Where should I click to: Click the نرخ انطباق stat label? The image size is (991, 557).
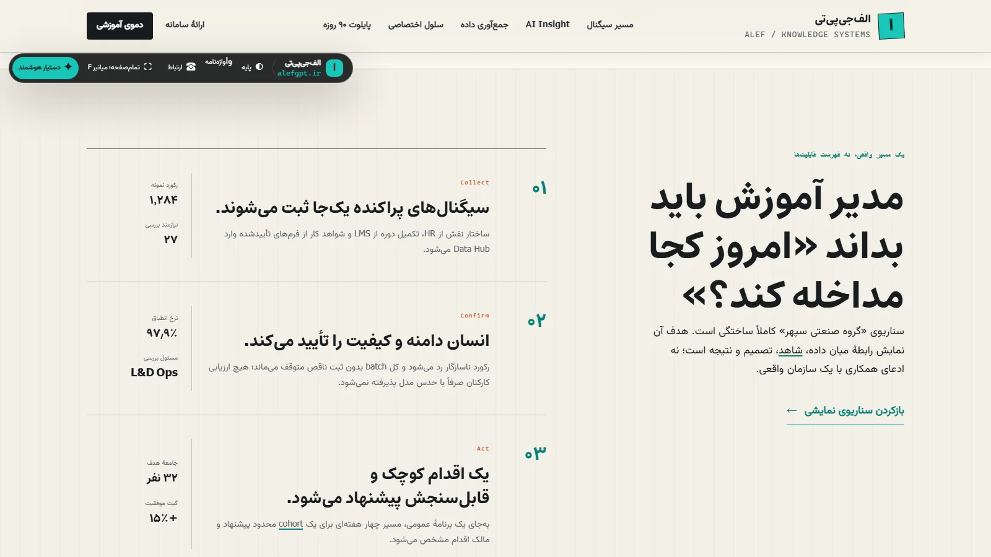coord(165,318)
